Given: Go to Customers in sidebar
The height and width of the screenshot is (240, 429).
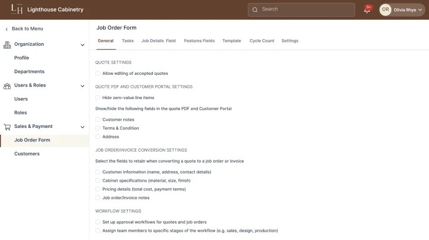Looking at the screenshot, I should pos(27,154).
